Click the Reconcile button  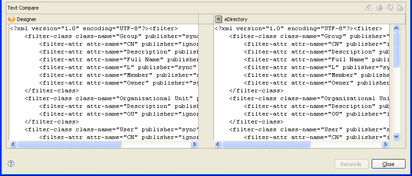point(351,164)
